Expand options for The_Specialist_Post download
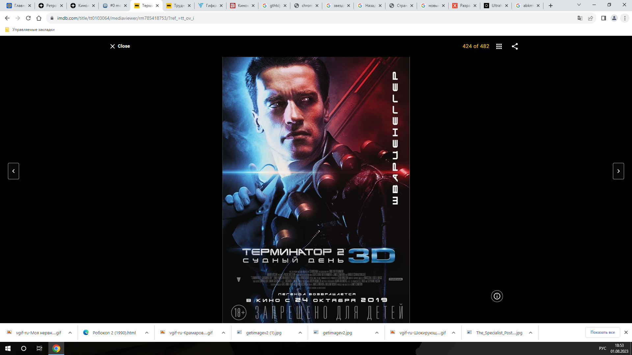This screenshot has width=632, height=355. pos(531,333)
